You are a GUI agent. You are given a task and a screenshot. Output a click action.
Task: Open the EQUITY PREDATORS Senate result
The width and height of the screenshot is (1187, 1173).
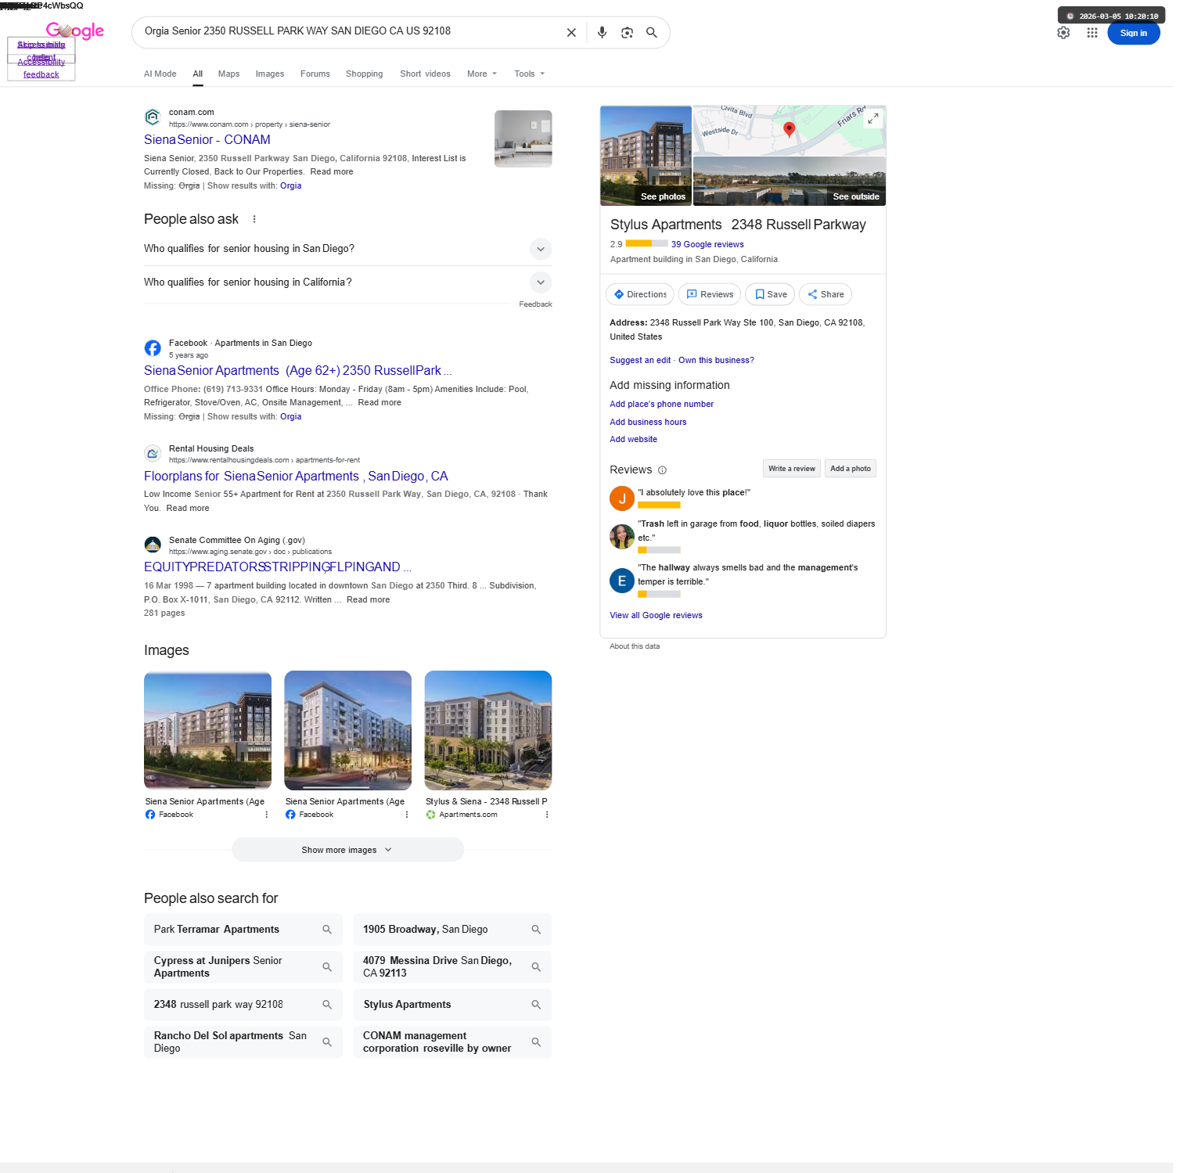click(278, 567)
